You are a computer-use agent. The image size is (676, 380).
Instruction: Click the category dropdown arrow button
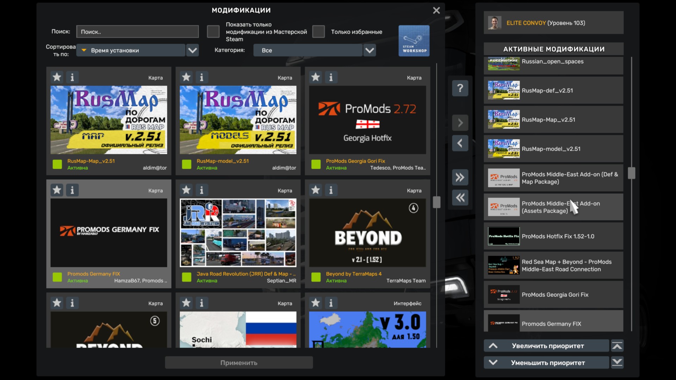[370, 50]
